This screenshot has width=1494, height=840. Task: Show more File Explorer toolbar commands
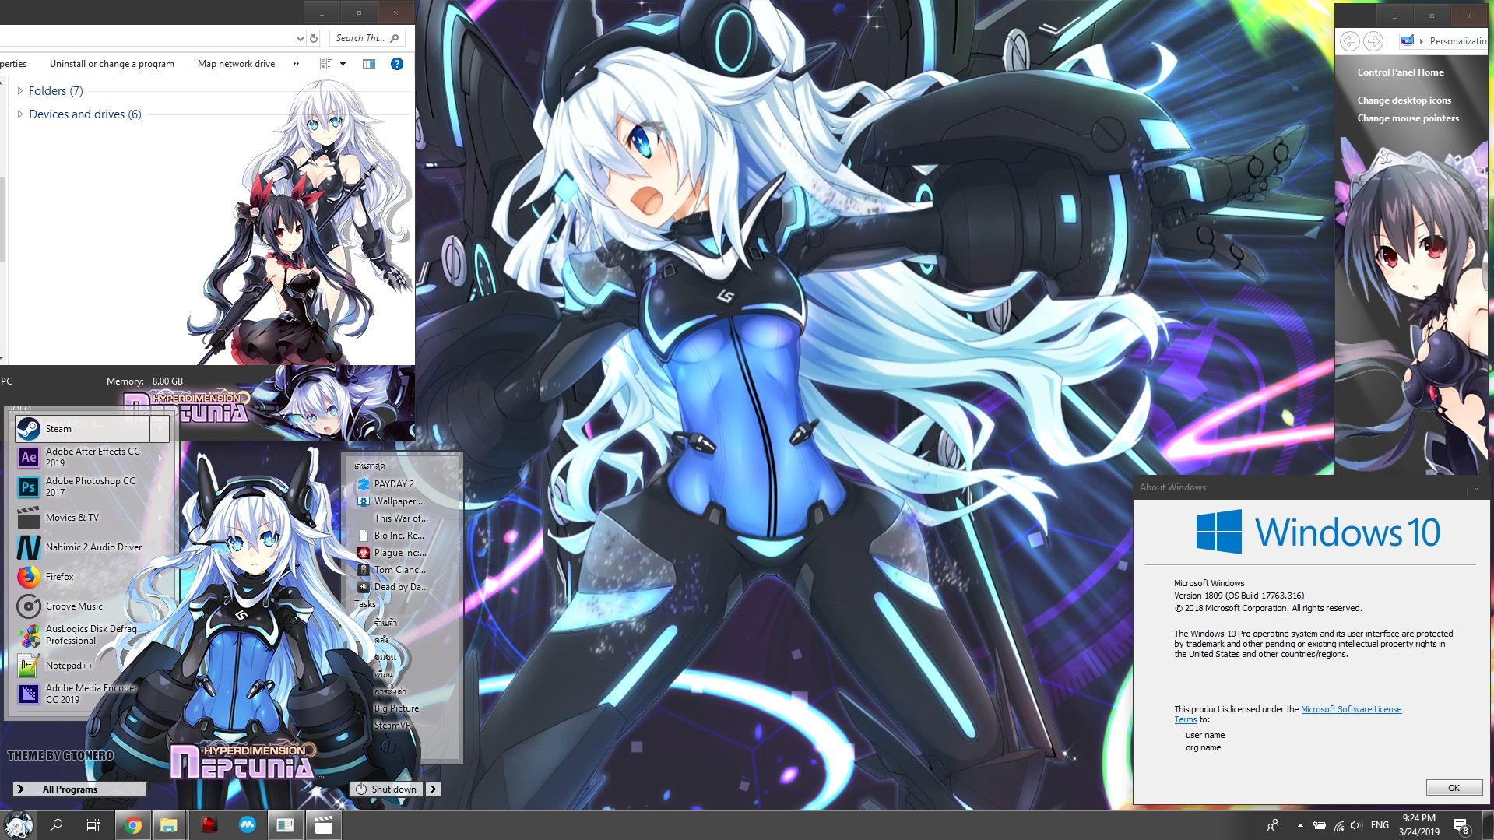tap(296, 64)
